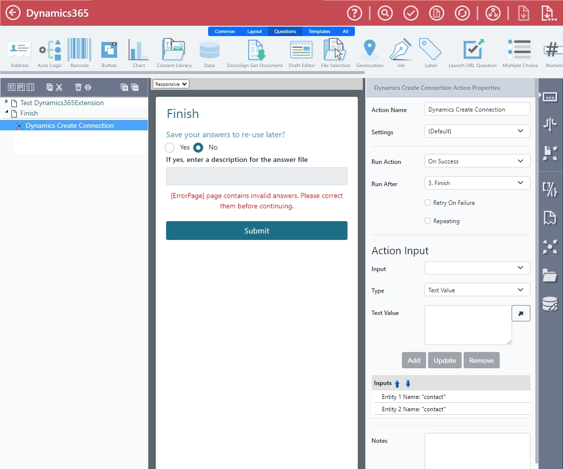Open the Settings (Default) dropdown
The image size is (563, 469).
(x=477, y=131)
